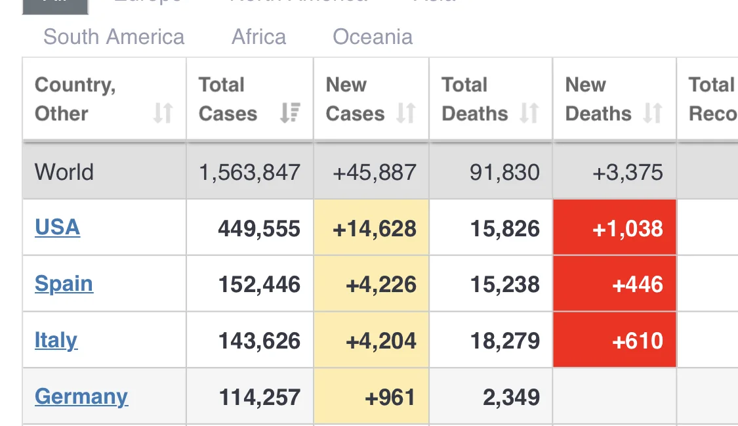
Task: Click sort arrows in New Cases header
Action: [406, 114]
